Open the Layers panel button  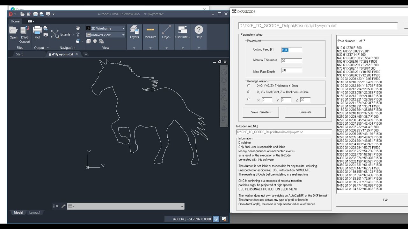click(x=135, y=32)
